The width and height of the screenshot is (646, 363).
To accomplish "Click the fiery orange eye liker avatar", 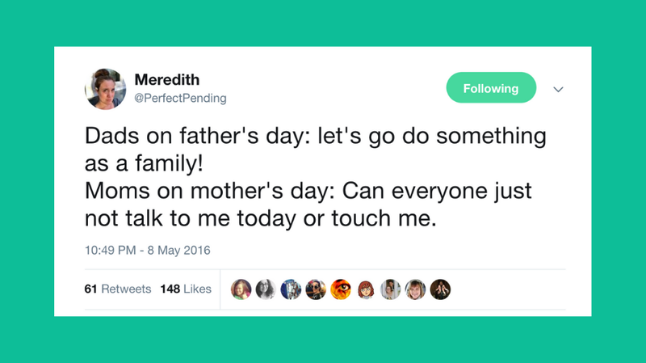I will 341,289.
